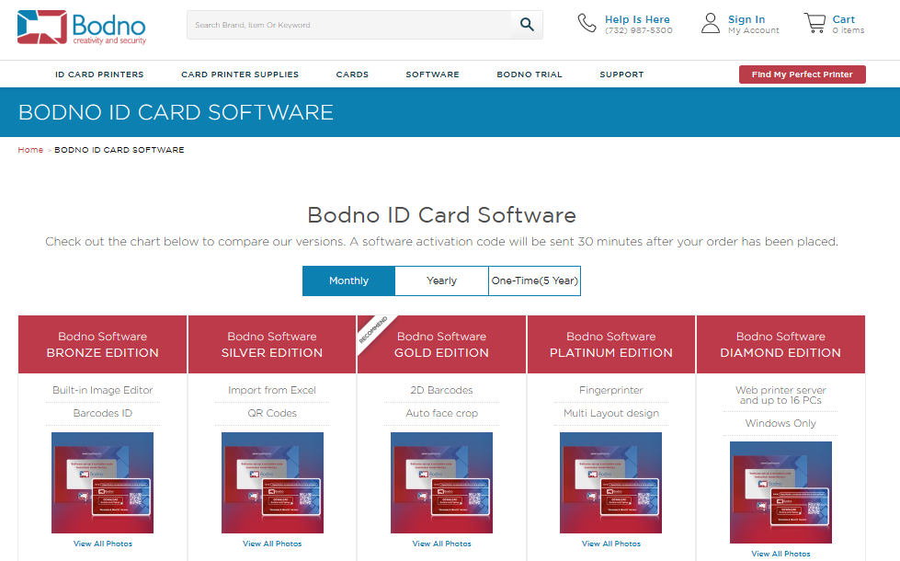Click the phone handset help icon
This screenshot has width=900, height=561.
pyautogui.click(x=587, y=24)
